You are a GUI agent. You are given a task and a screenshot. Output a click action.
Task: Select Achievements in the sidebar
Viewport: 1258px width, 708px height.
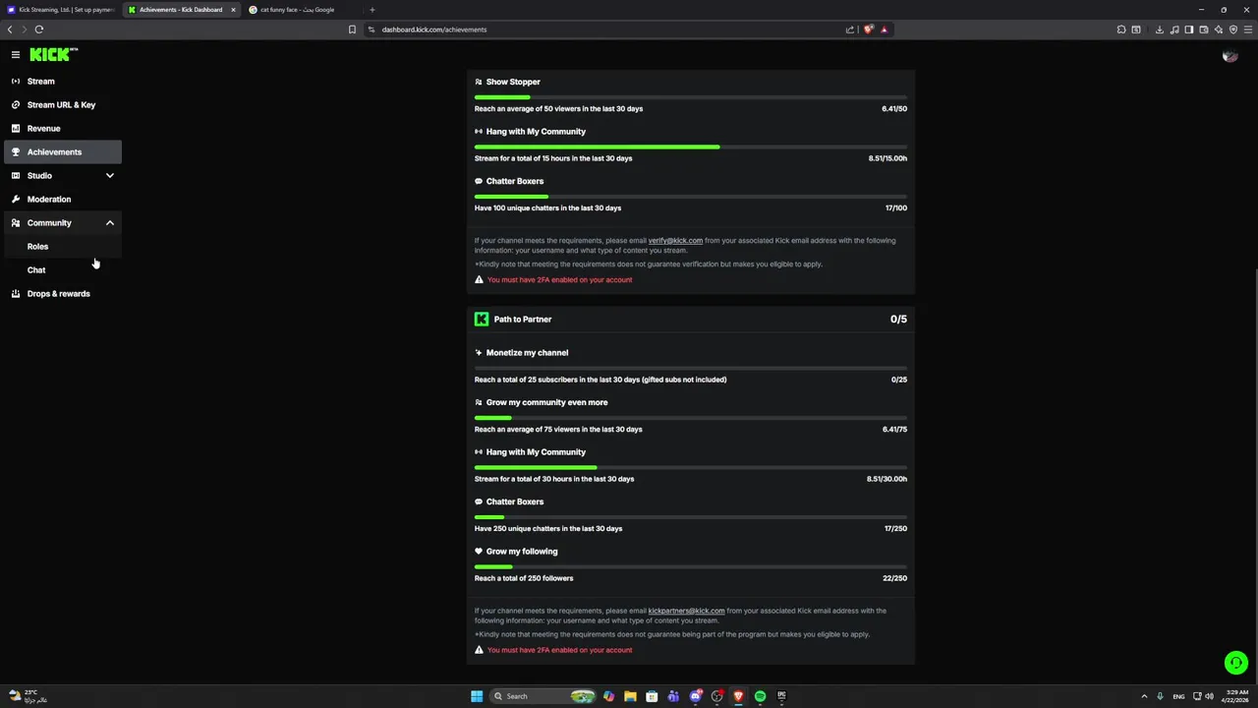pos(63,152)
